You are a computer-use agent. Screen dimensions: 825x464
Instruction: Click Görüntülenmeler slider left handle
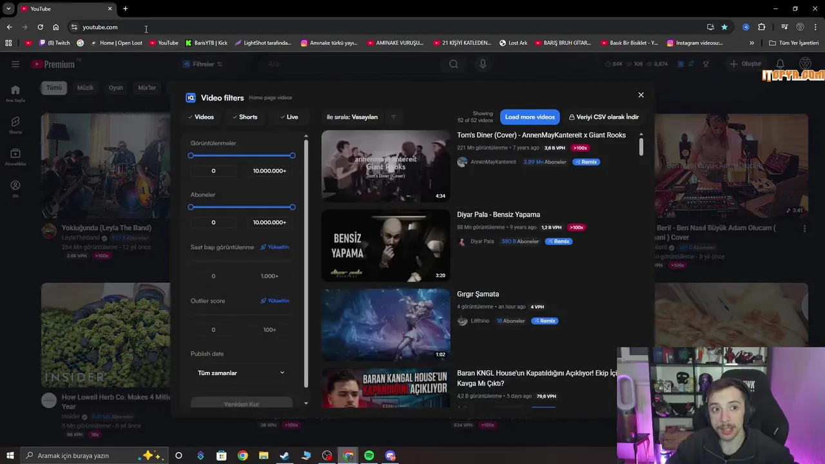tap(191, 155)
